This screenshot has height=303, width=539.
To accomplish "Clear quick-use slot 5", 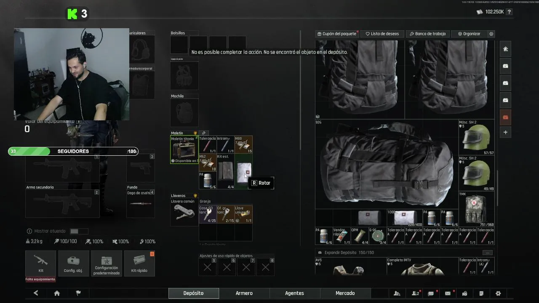I will (208, 267).
